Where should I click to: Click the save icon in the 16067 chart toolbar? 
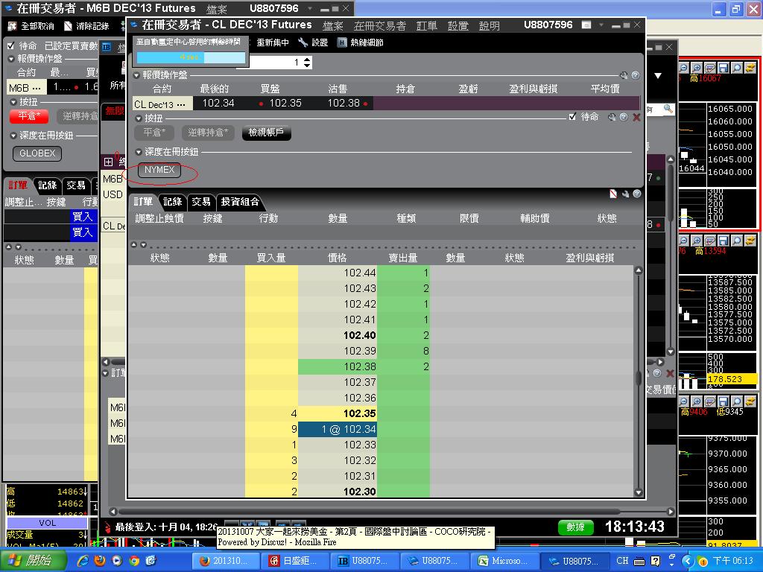tap(724, 68)
